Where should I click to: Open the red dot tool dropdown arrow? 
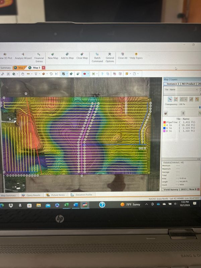point(88,74)
